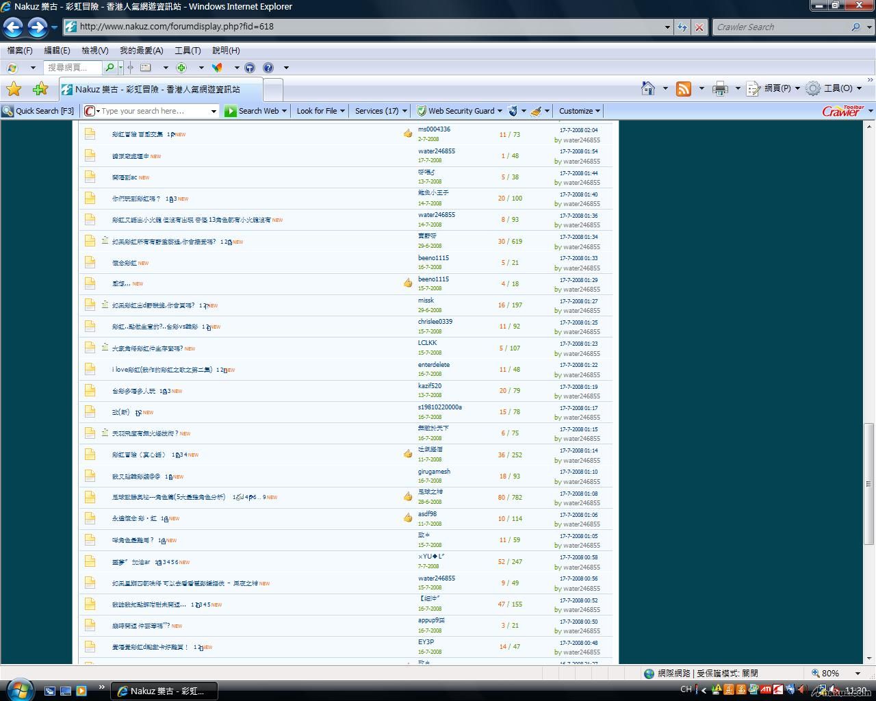
Task: Click the Back navigation arrow button
Action: [13, 27]
